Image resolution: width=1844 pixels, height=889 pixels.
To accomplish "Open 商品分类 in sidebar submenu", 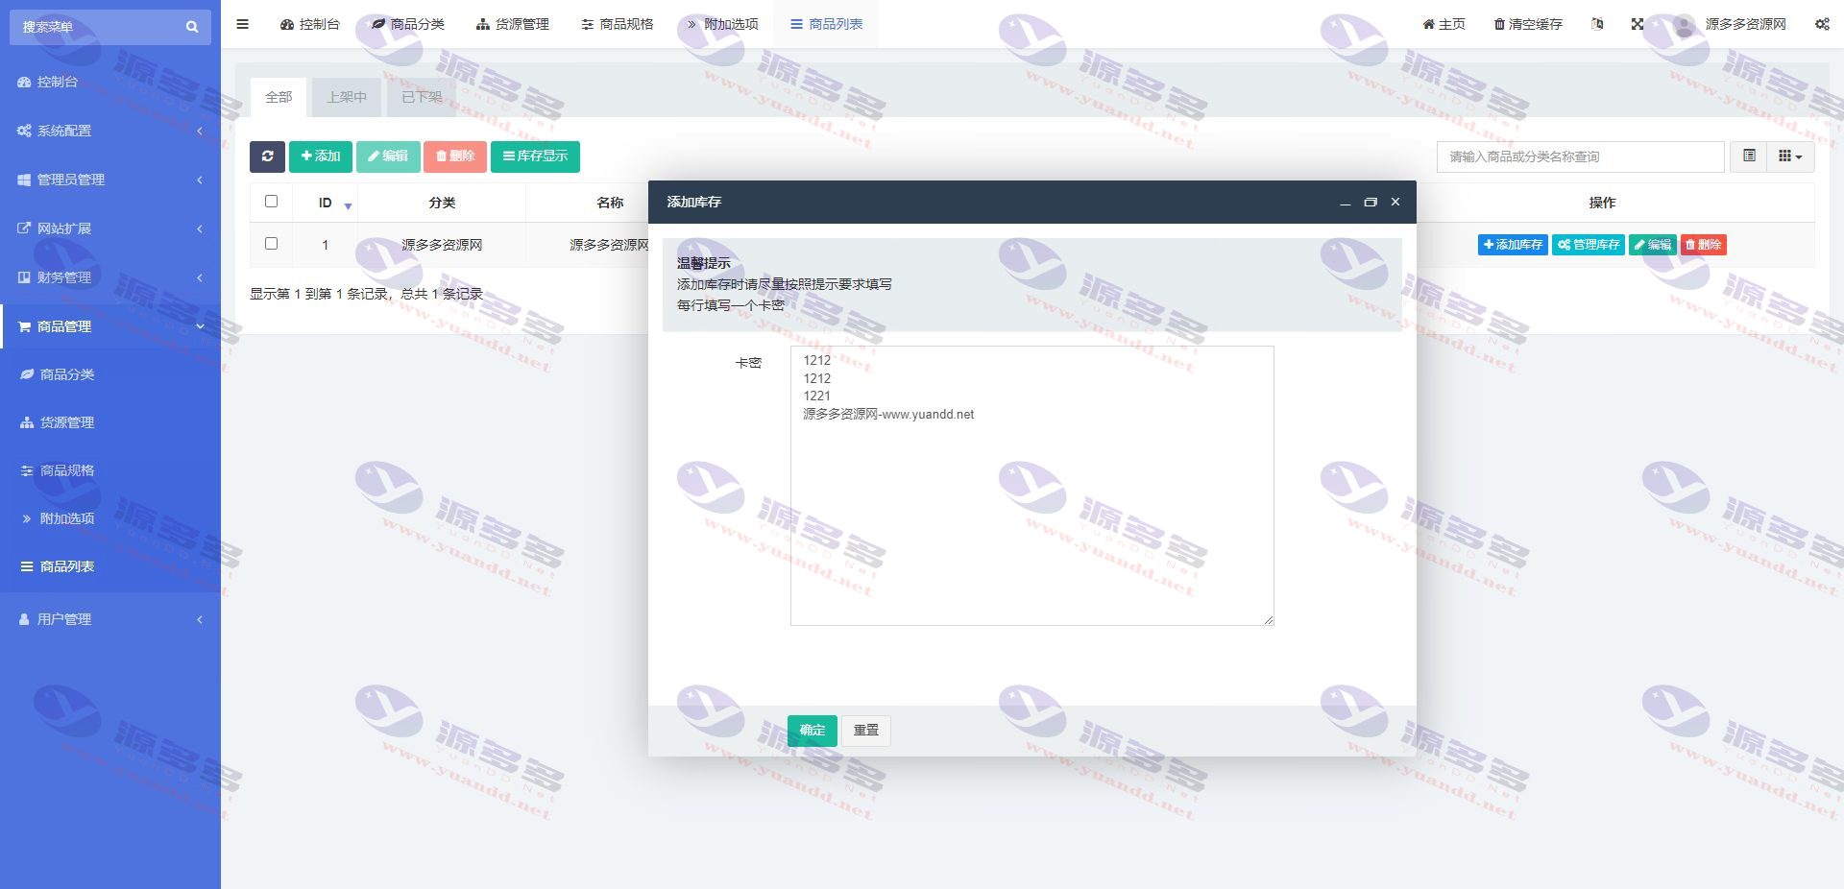I will [x=110, y=374].
